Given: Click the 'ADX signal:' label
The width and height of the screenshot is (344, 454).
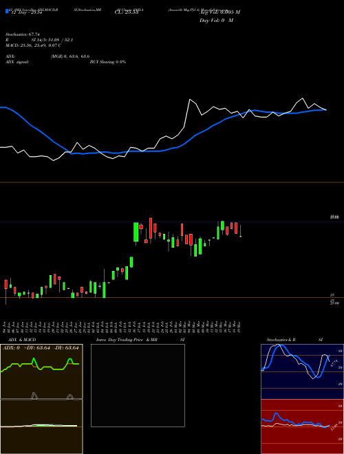Looking at the screenshot, I should (17, 62).
